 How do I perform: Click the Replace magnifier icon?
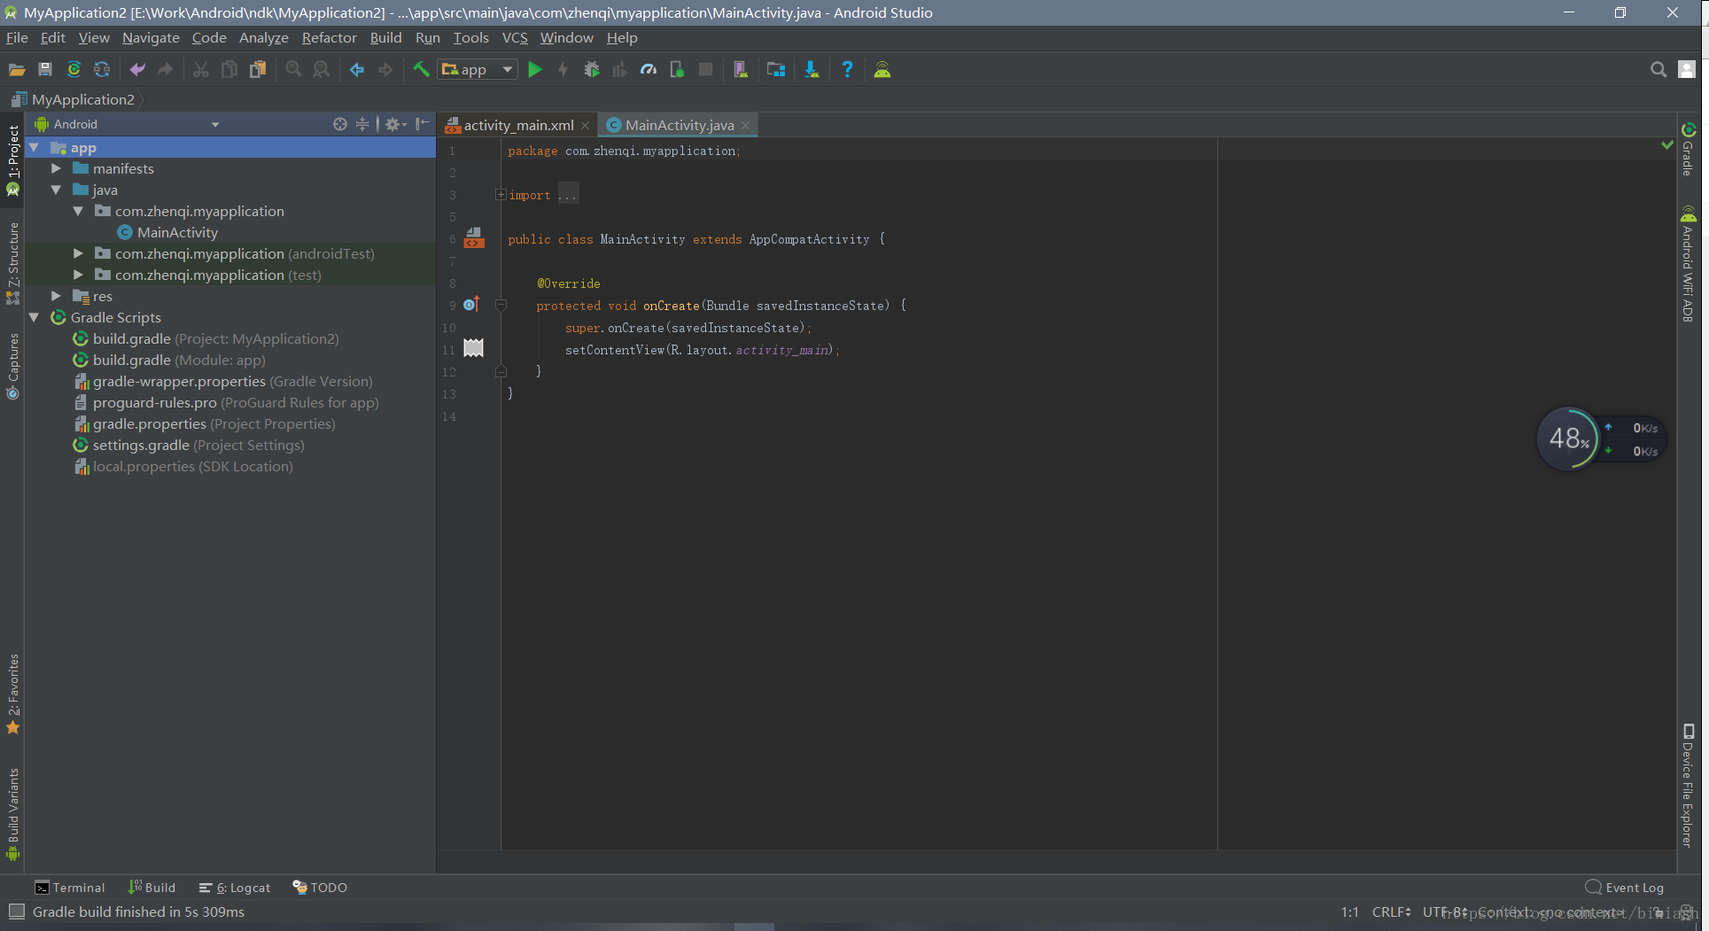(x=322, y=69)
